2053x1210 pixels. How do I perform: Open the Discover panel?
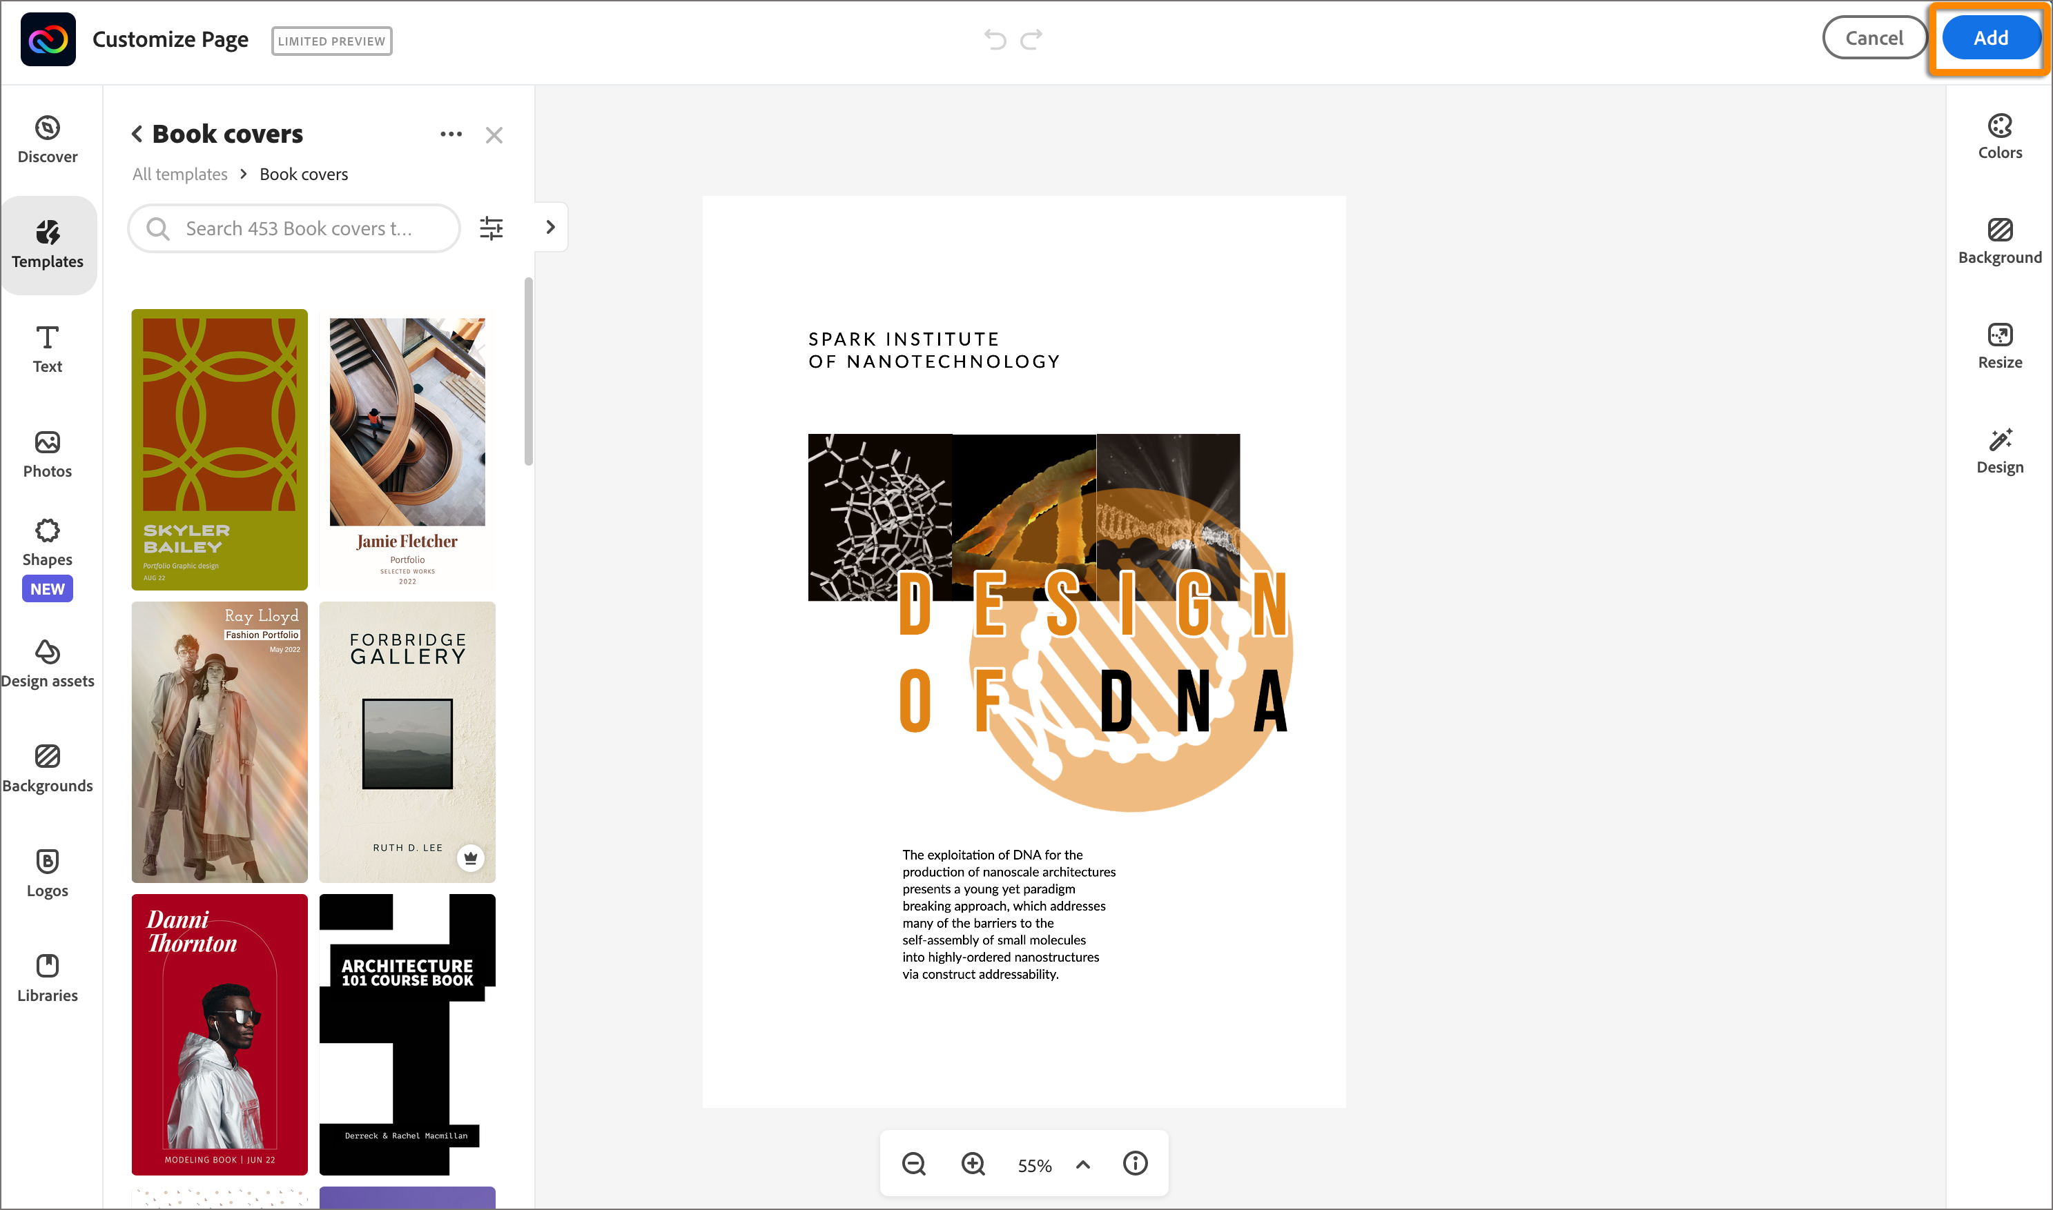click(48, 137)
